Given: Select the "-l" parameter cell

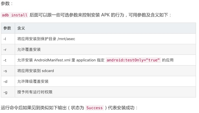Looking at the screenshot, I should click(5, 39).
